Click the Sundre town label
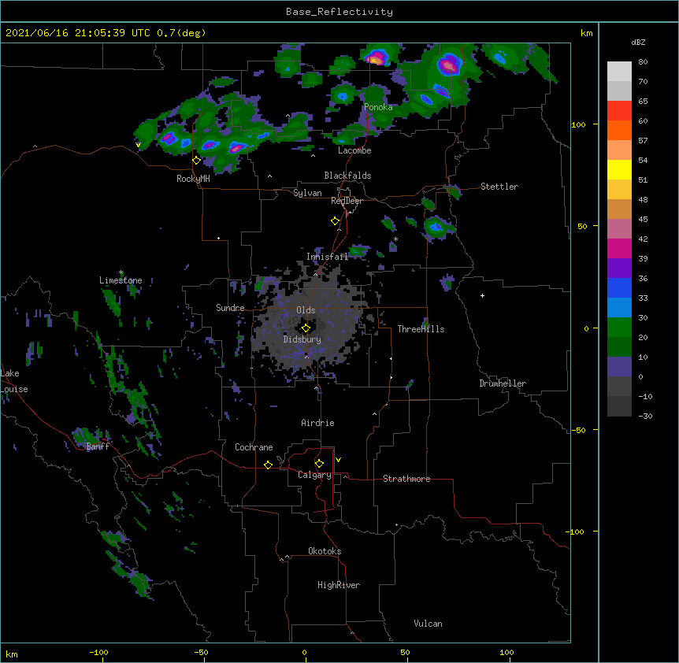This screenshot has width=679, height=663. [x=230, y=308]
